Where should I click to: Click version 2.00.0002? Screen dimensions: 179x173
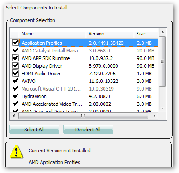(x=100, y=104)
